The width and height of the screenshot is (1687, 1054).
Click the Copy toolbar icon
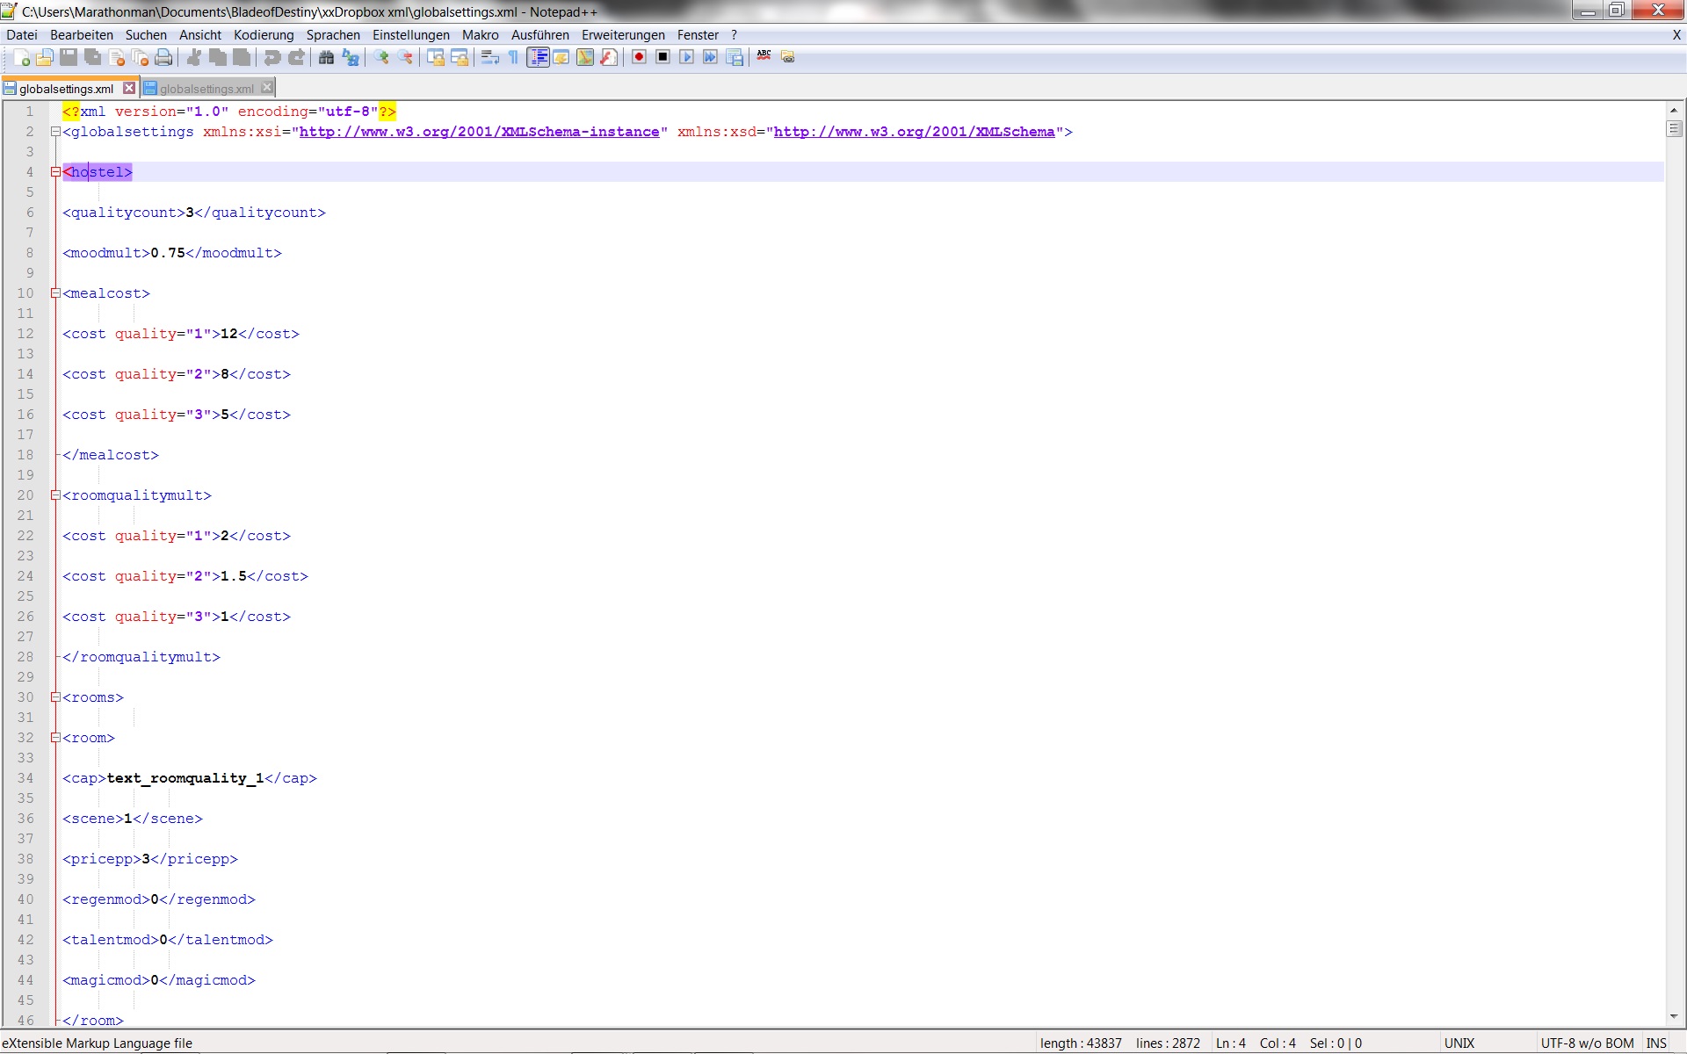coord(218,58)
